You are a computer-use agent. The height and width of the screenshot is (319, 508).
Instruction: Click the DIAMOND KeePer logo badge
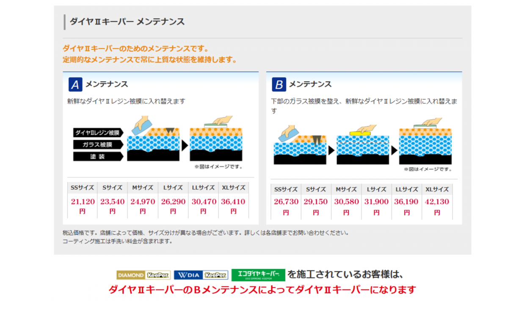click(x=144, y=275)
